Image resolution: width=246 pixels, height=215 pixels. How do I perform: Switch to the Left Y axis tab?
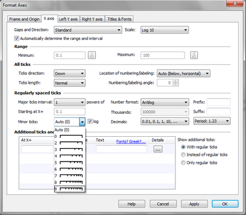click(x=68, y=19)
